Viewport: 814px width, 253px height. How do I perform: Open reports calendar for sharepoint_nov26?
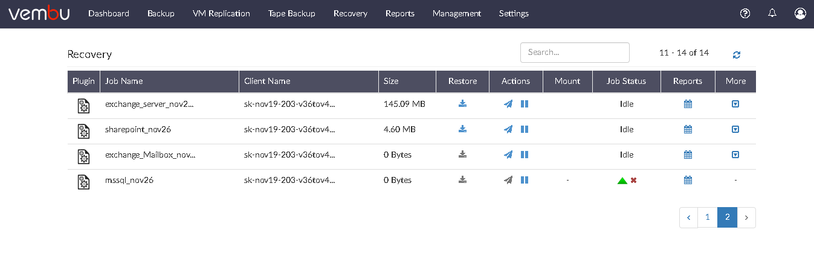coord(688,129)
